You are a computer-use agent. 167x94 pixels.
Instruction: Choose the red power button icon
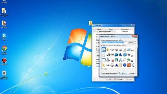tap(129, 65)
